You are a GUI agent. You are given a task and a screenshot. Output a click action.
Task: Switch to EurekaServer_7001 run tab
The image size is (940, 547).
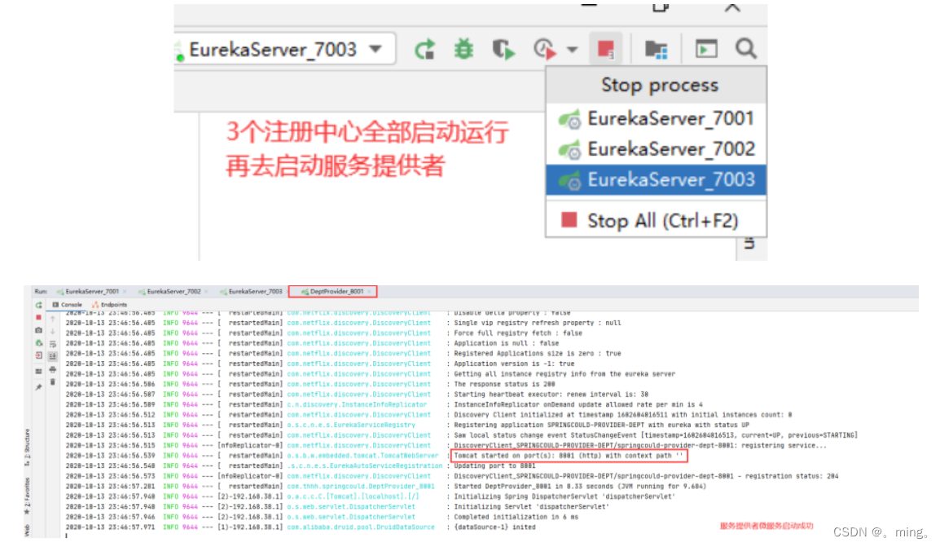point(91,292)
